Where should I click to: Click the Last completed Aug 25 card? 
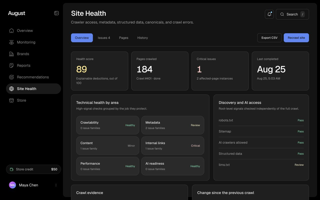pyautogui.click(x=280, y=71)
